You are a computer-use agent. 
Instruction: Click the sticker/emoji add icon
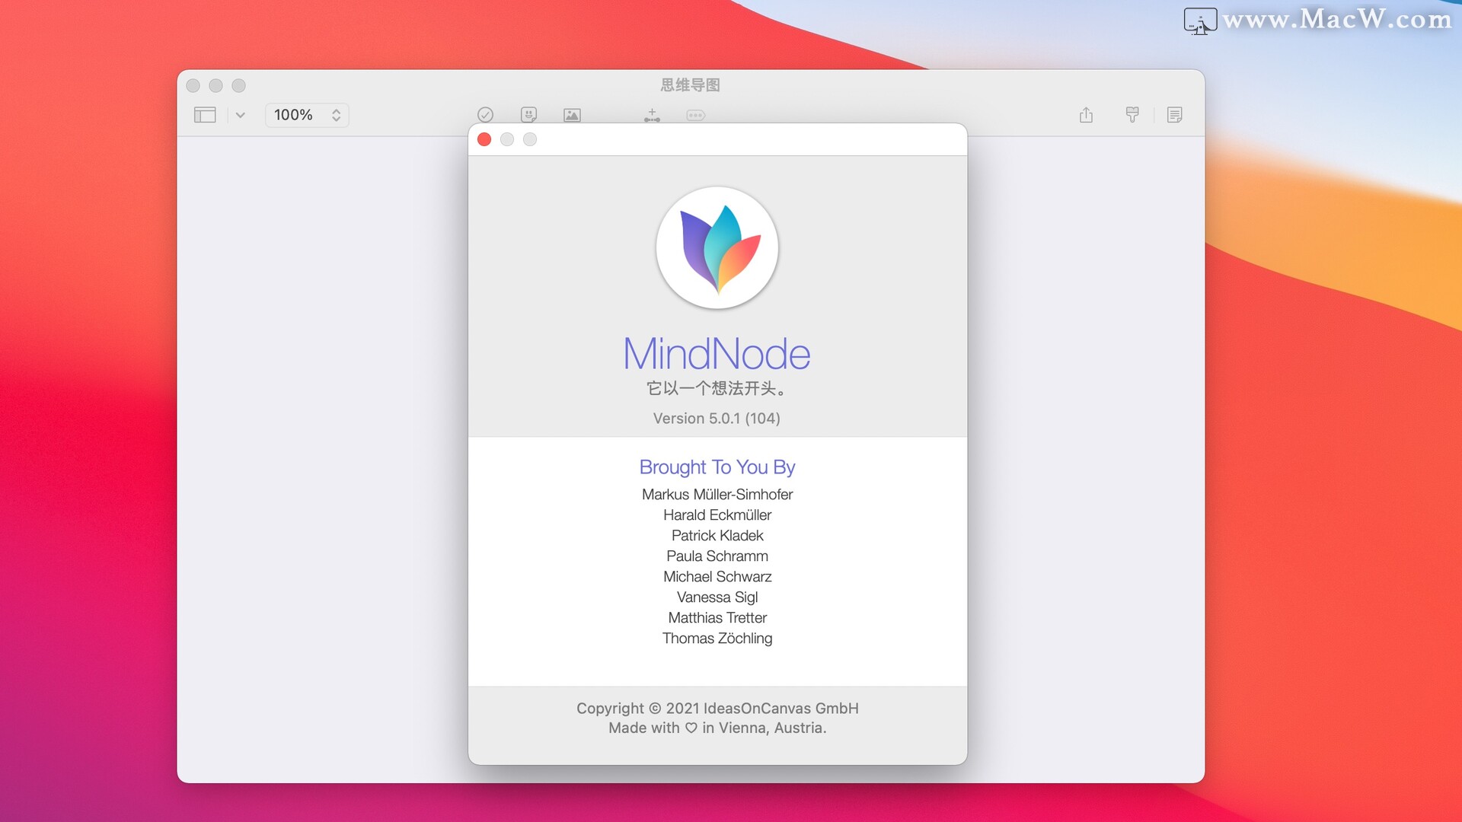529,113
